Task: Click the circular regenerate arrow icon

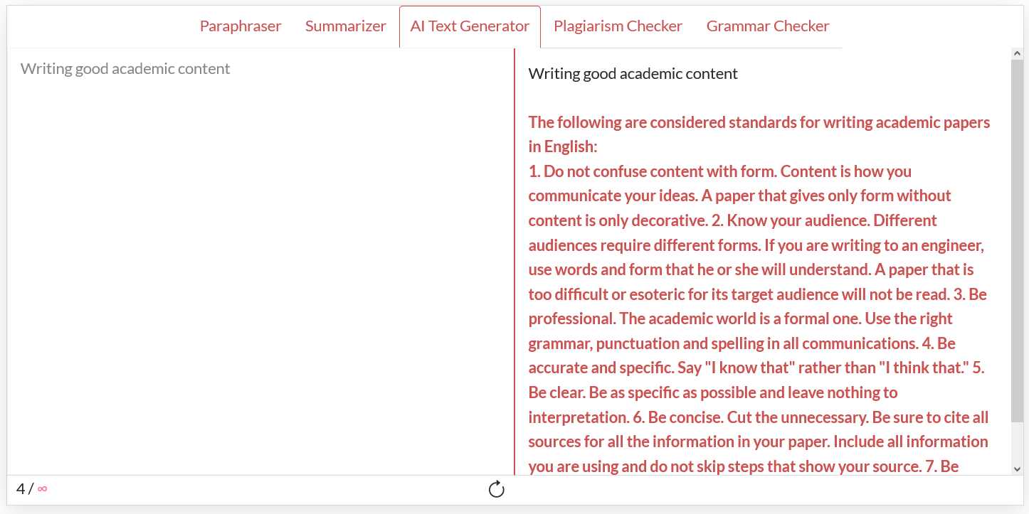Action: tap(497, 489)
